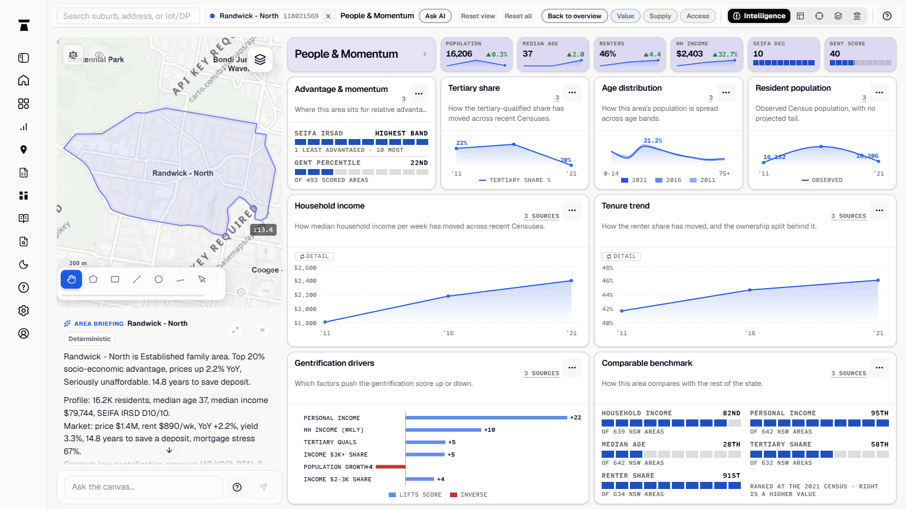Close the Area Briefing panel
Screen dimensions: 906x509
pyautogui.click(x=262, y=330)
